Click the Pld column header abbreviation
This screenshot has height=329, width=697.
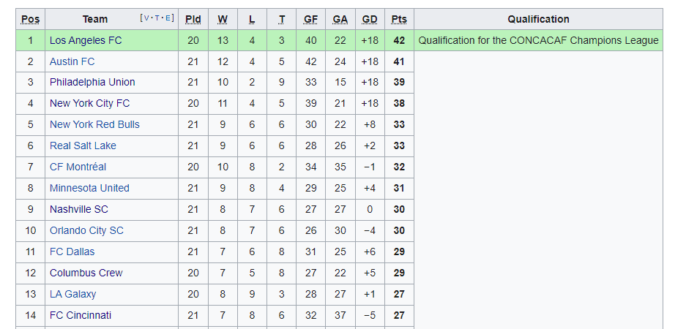point(193,20)
